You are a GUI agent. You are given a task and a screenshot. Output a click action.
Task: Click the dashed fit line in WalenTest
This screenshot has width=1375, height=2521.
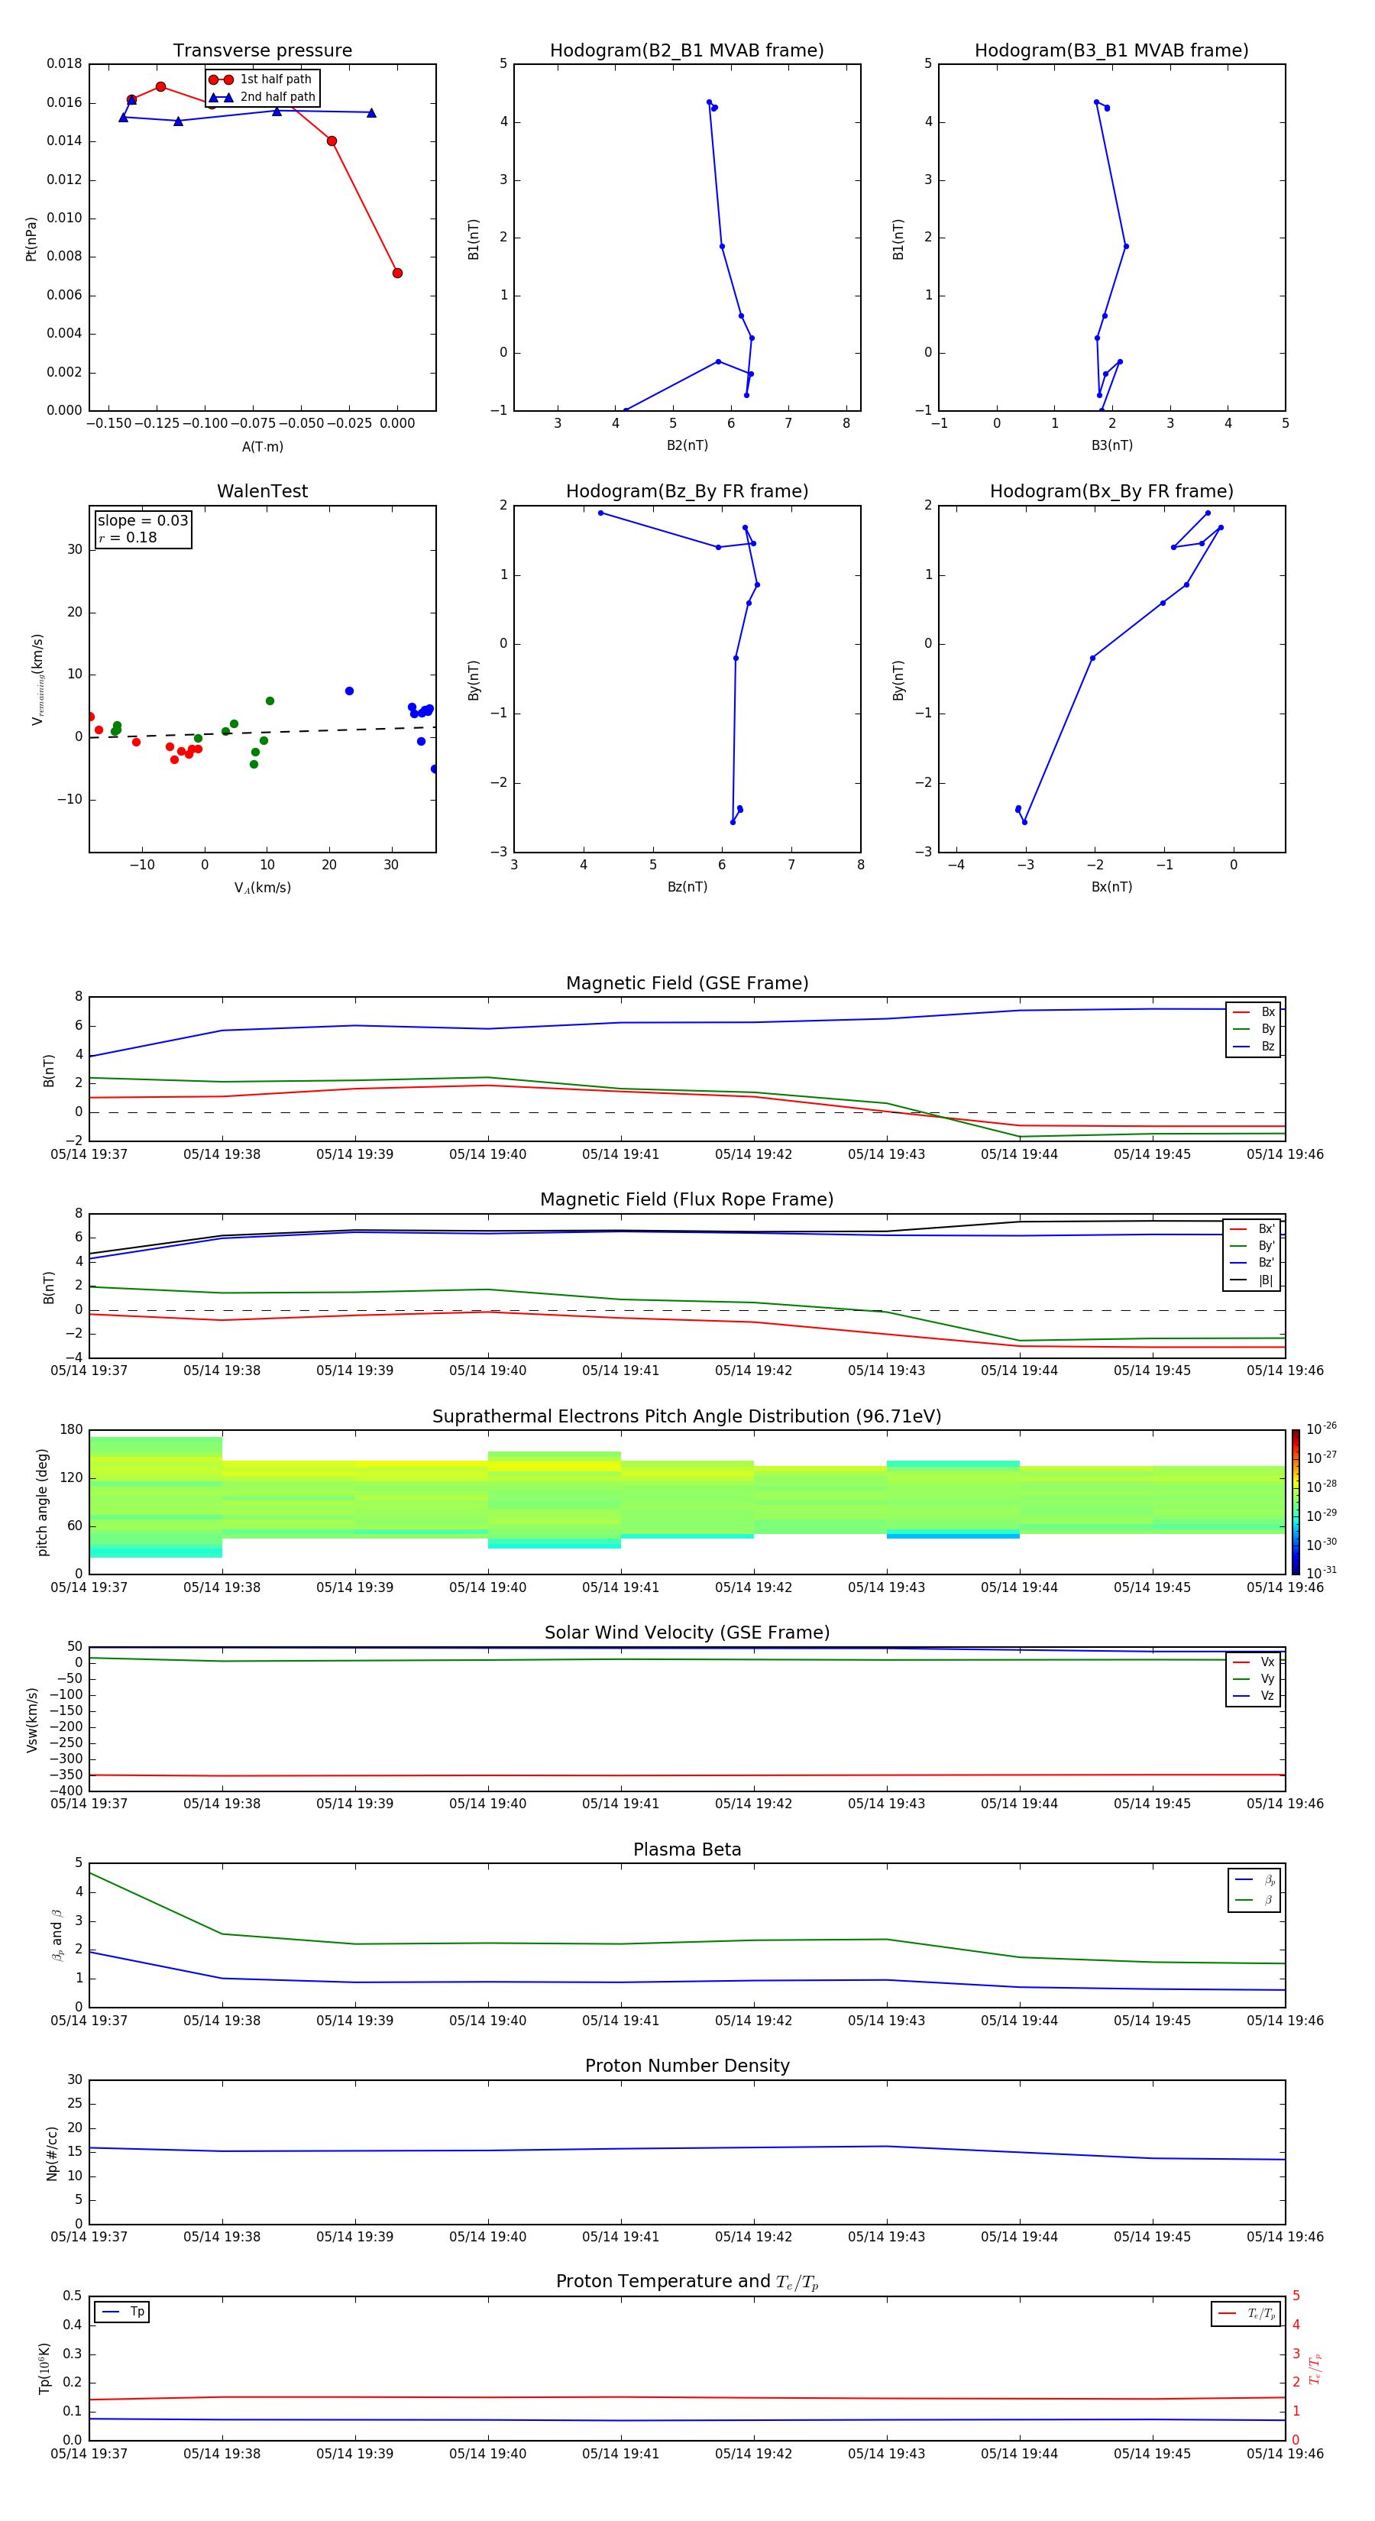tap(262, 732)
